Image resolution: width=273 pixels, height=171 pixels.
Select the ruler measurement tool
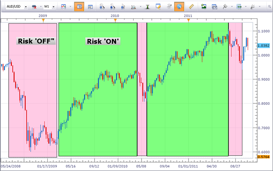191,7
